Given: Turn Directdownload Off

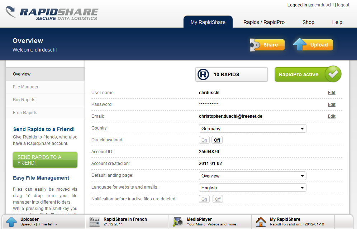Looking at the screenshot, I should 217,140.
